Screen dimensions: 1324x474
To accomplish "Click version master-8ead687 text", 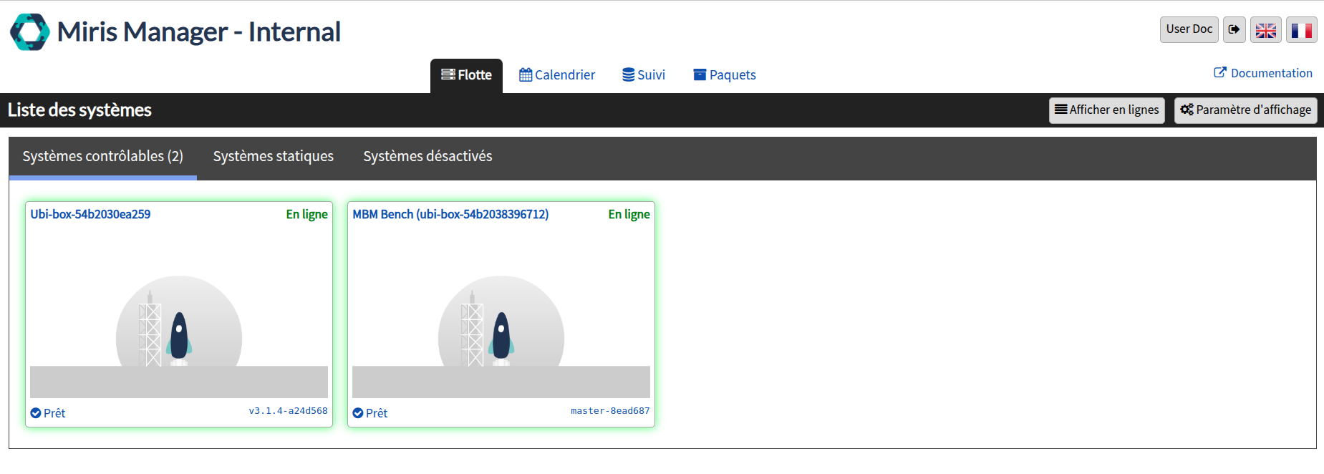I will click(x=610, y=411).
